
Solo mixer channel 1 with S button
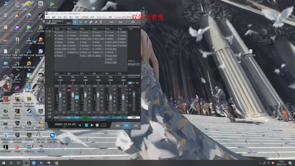pyautogui.click(x=64, y=93)
